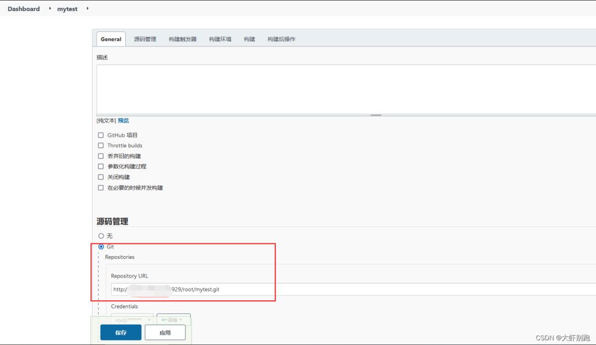
Task: Check 在必要的时候并发构建 checkbox
Action: (100, 188)
